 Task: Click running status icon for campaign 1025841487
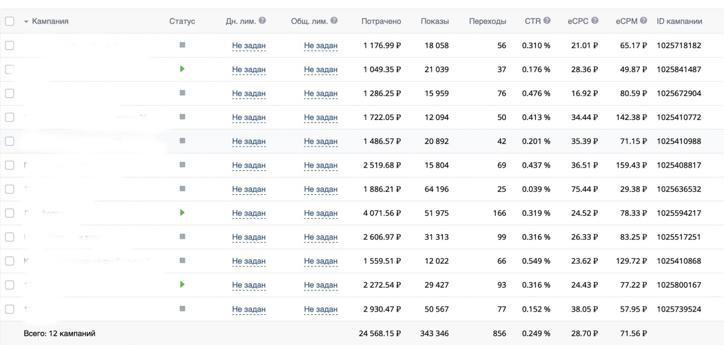[x=182, y=69]
